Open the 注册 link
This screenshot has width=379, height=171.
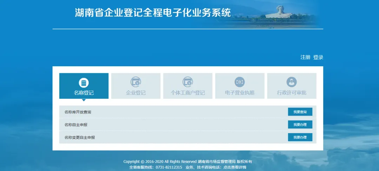coord(305,57)
